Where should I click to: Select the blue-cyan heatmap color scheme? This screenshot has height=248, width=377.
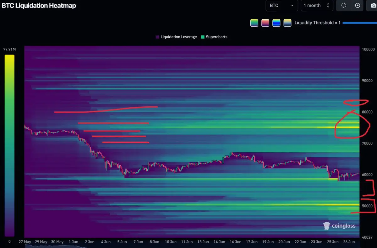pyautogui.click(x=276, y=23)
